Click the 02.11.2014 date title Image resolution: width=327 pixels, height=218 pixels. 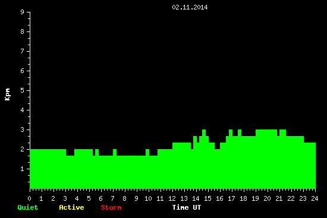coord(190,7)
